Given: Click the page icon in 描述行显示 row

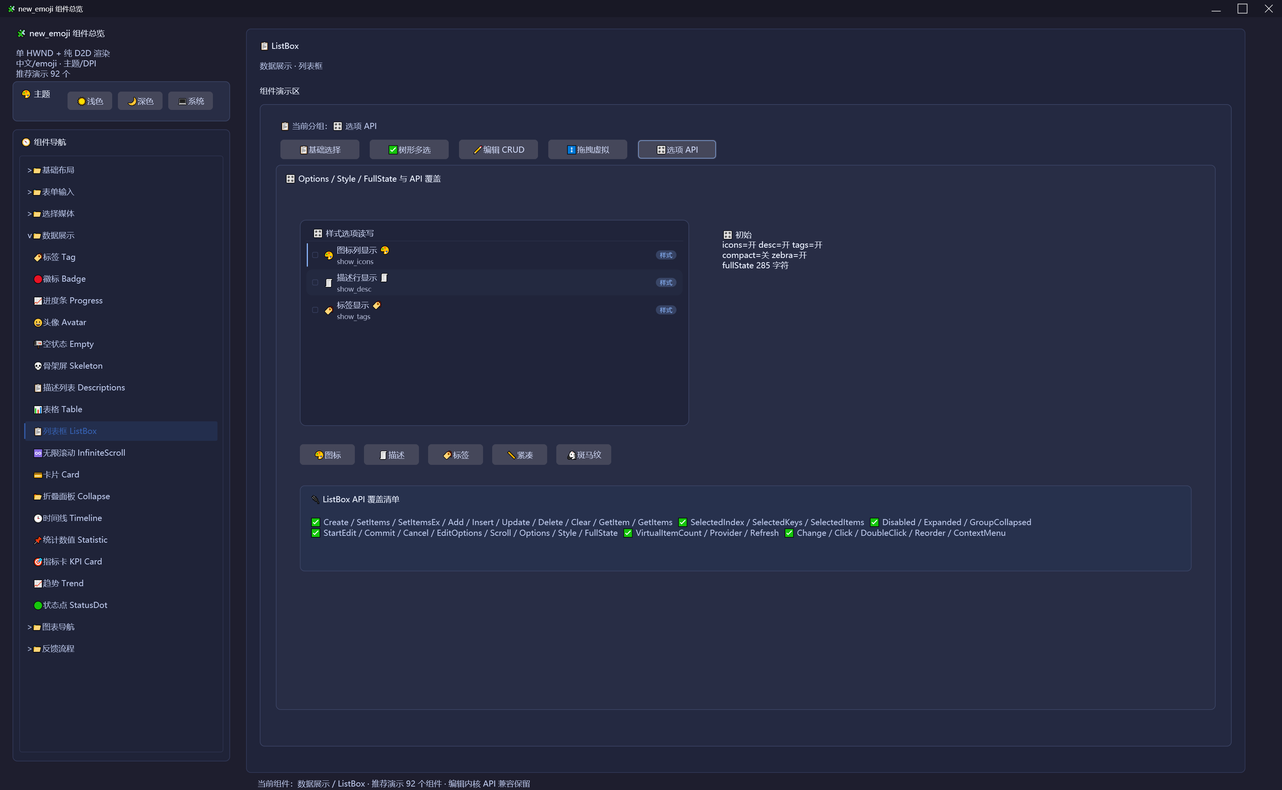Looking at the screenshot, I should coord(329,283).
